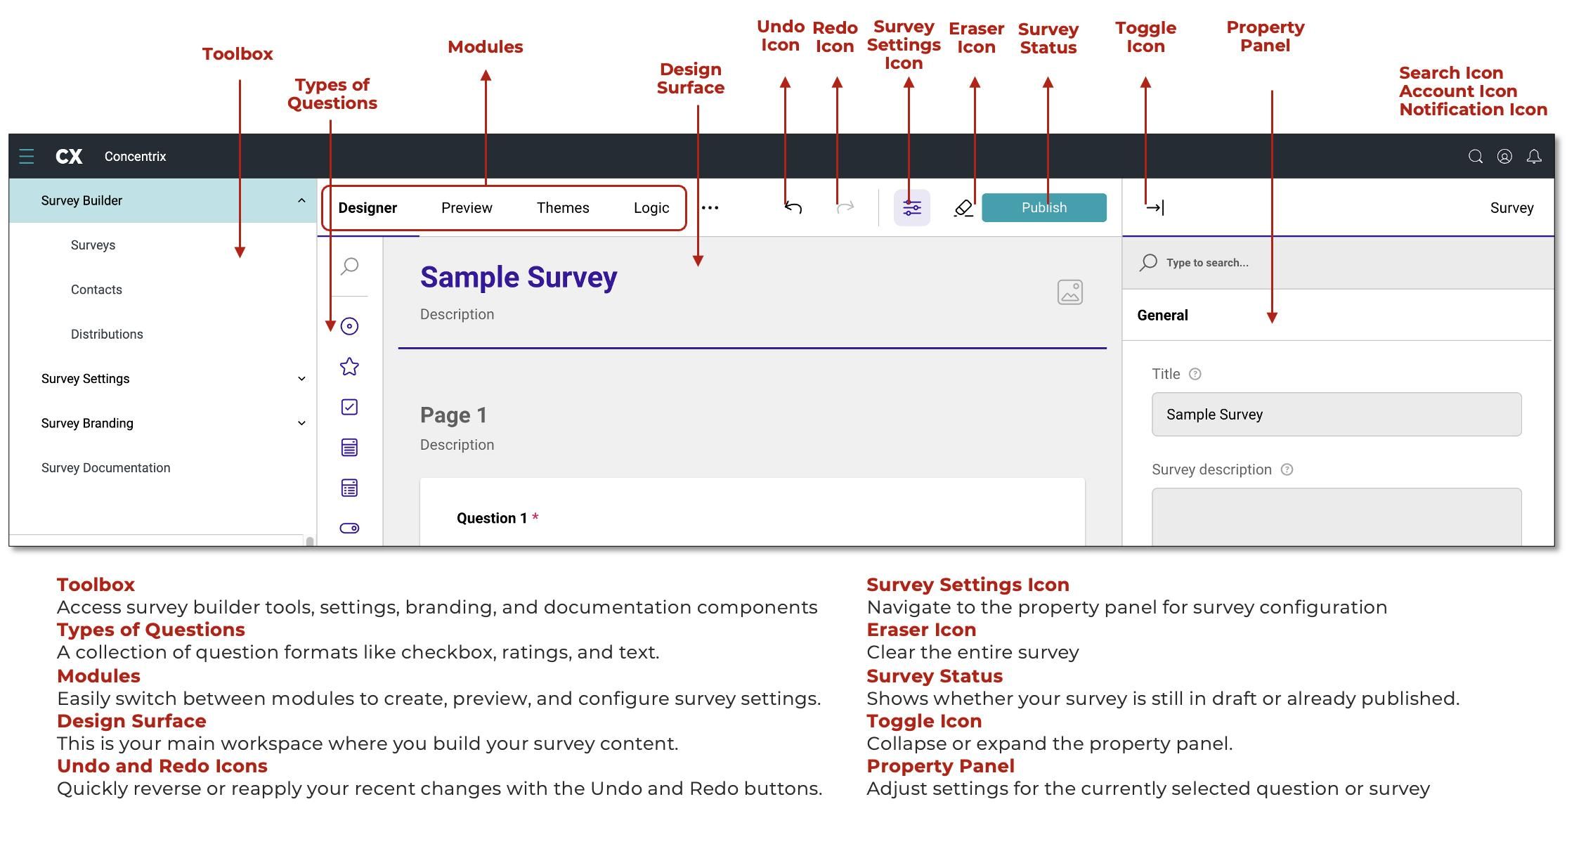Select the star rating question type
Viewport: 1574px width, 856px height.
(x=349, y=367)
